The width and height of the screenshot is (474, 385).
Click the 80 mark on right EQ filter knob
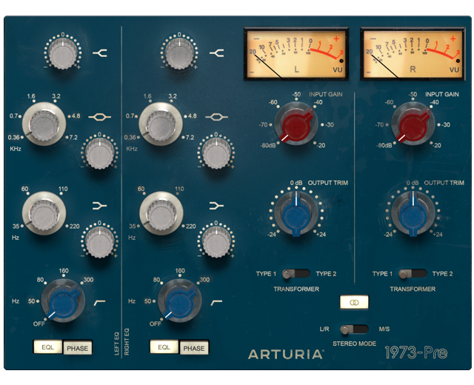[156, 280]
